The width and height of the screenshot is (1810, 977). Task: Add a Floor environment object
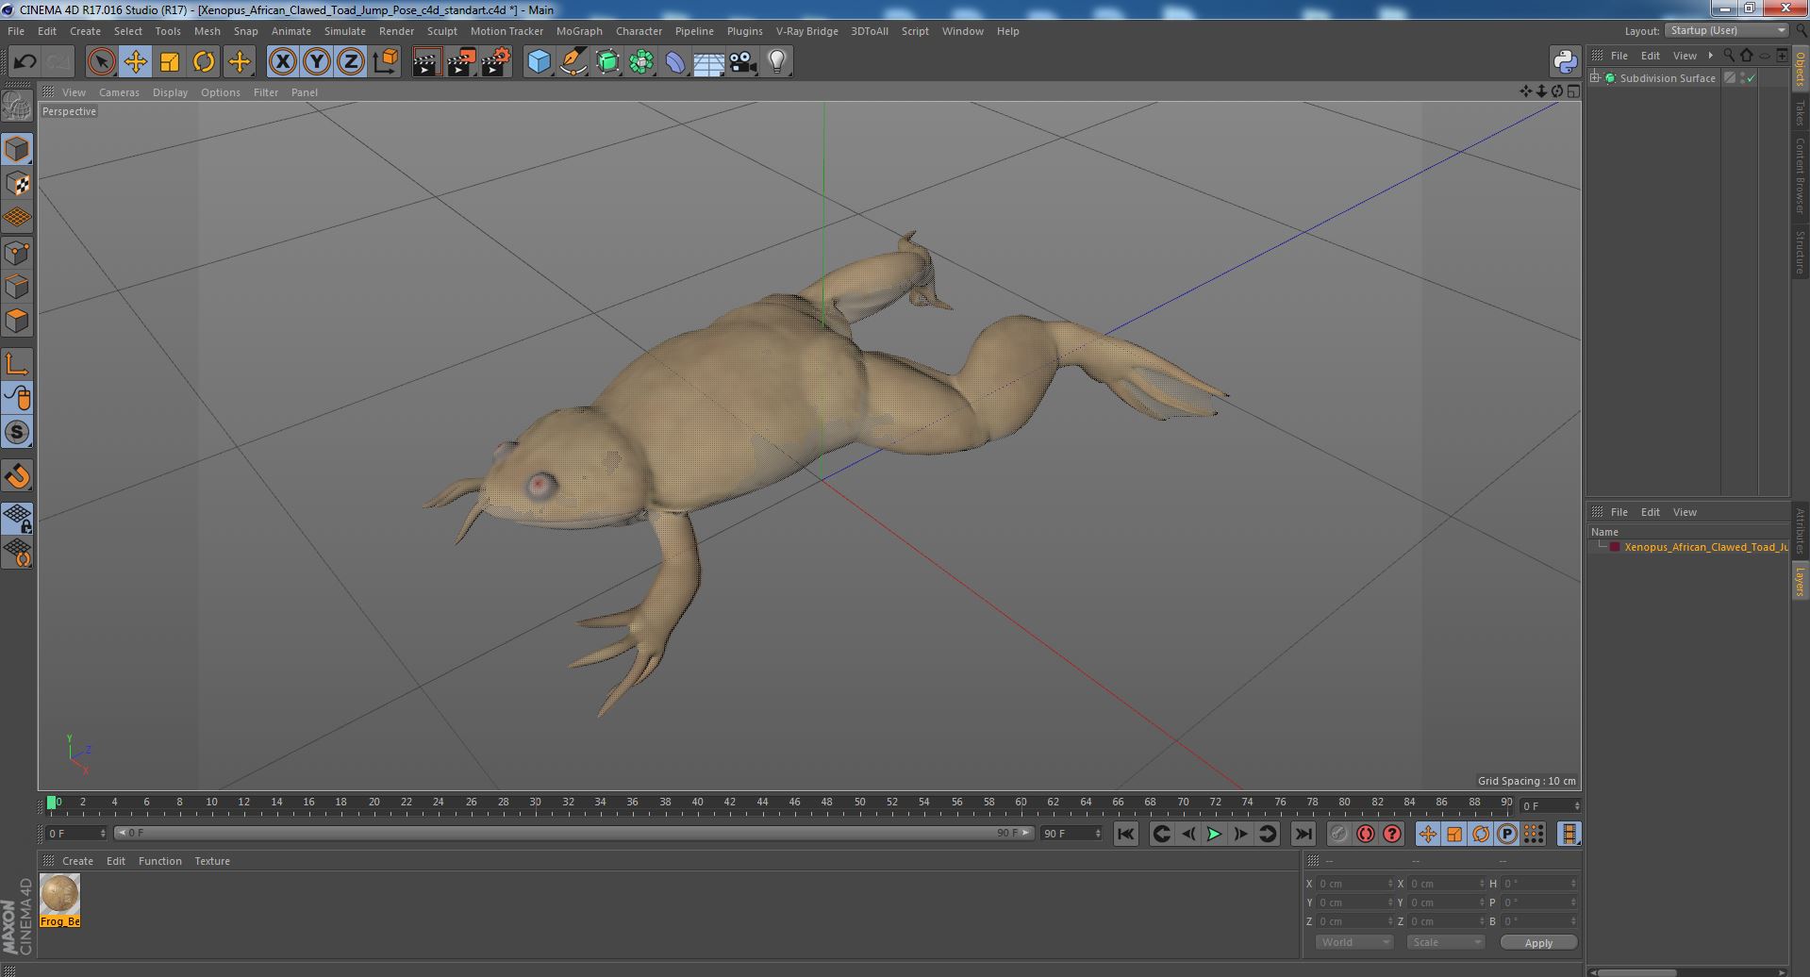coord(708,62)
